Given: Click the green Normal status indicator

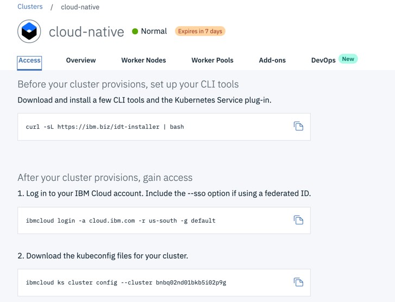Looking at the screenshot, I should click(x=135, y=32).
